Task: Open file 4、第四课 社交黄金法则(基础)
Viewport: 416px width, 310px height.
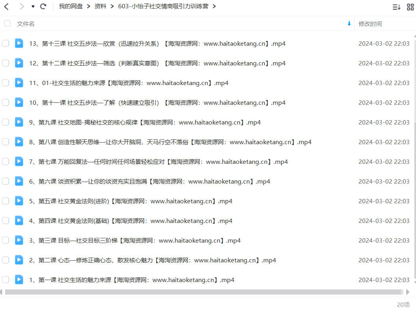Action: (131, 221)
